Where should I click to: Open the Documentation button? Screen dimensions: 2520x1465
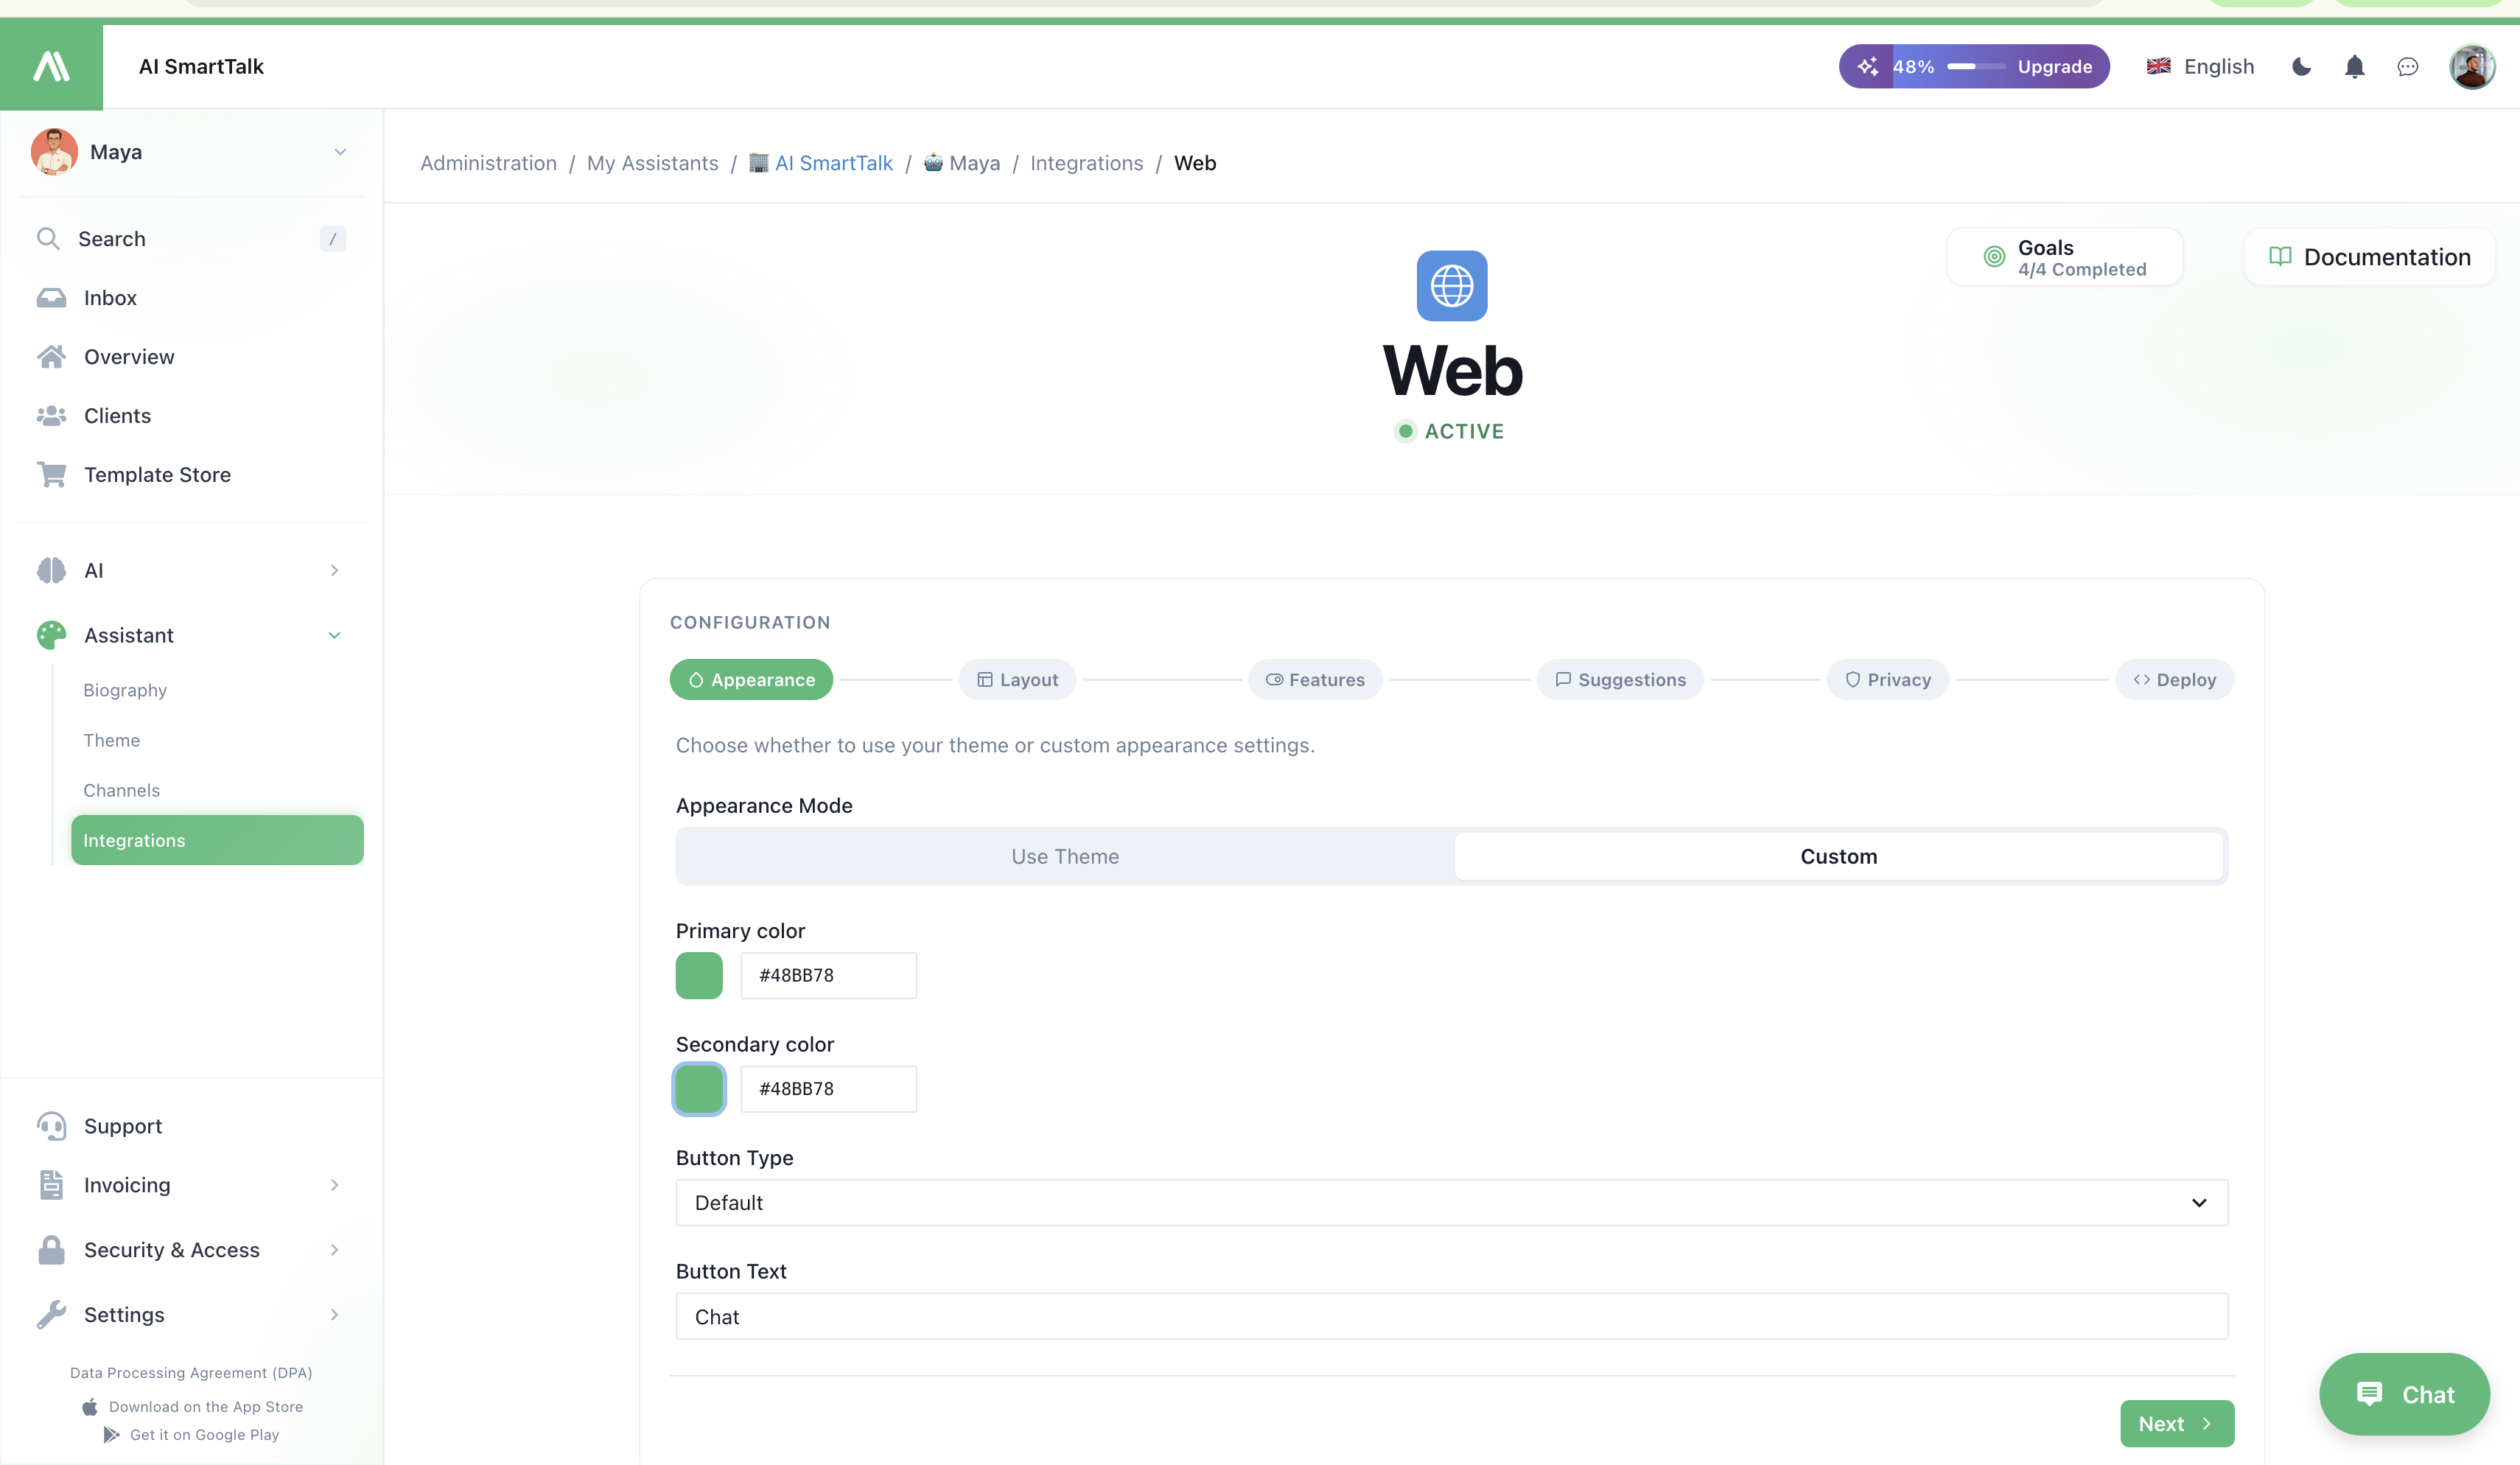[2369, 257]
